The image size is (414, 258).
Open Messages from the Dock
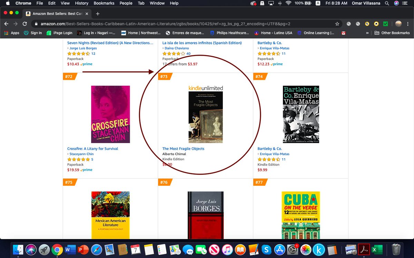point(188,249)
